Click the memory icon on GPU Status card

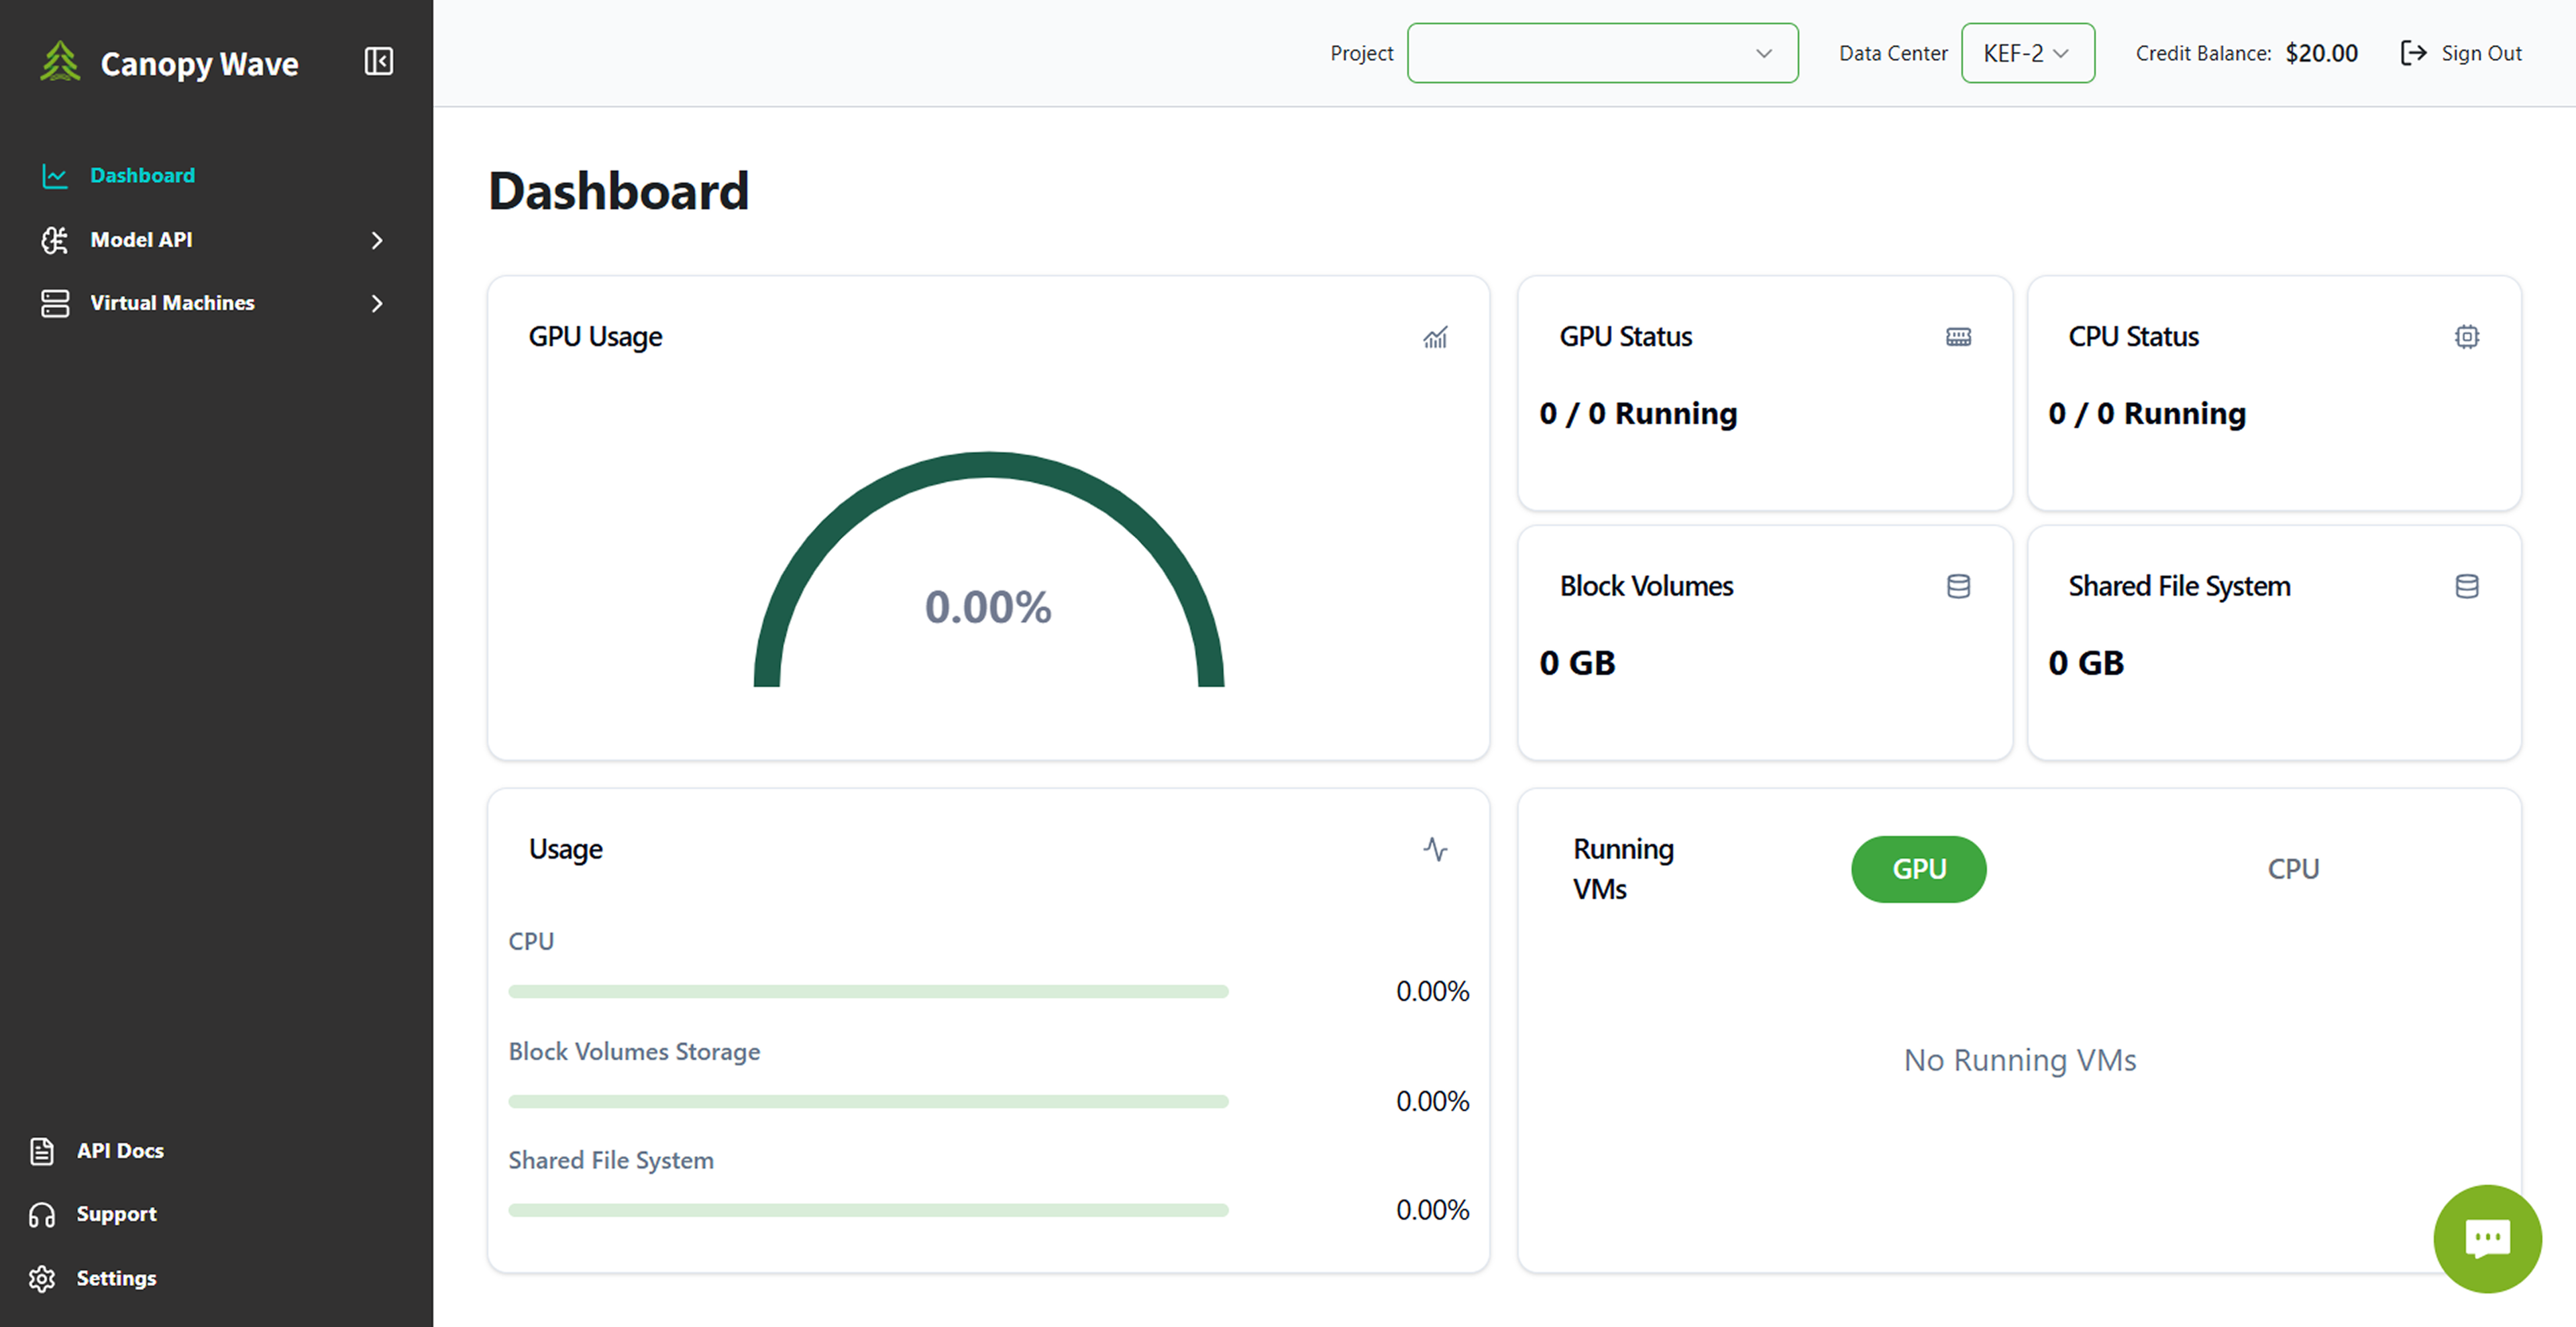1958,336
